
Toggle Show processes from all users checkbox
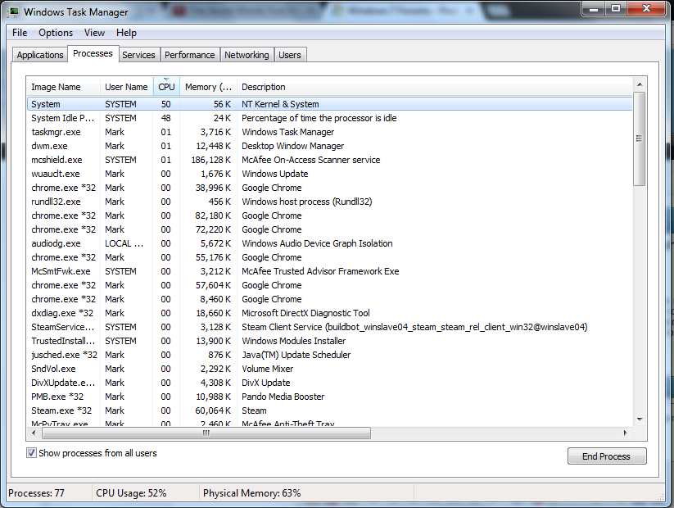click(x=31, y=453)
